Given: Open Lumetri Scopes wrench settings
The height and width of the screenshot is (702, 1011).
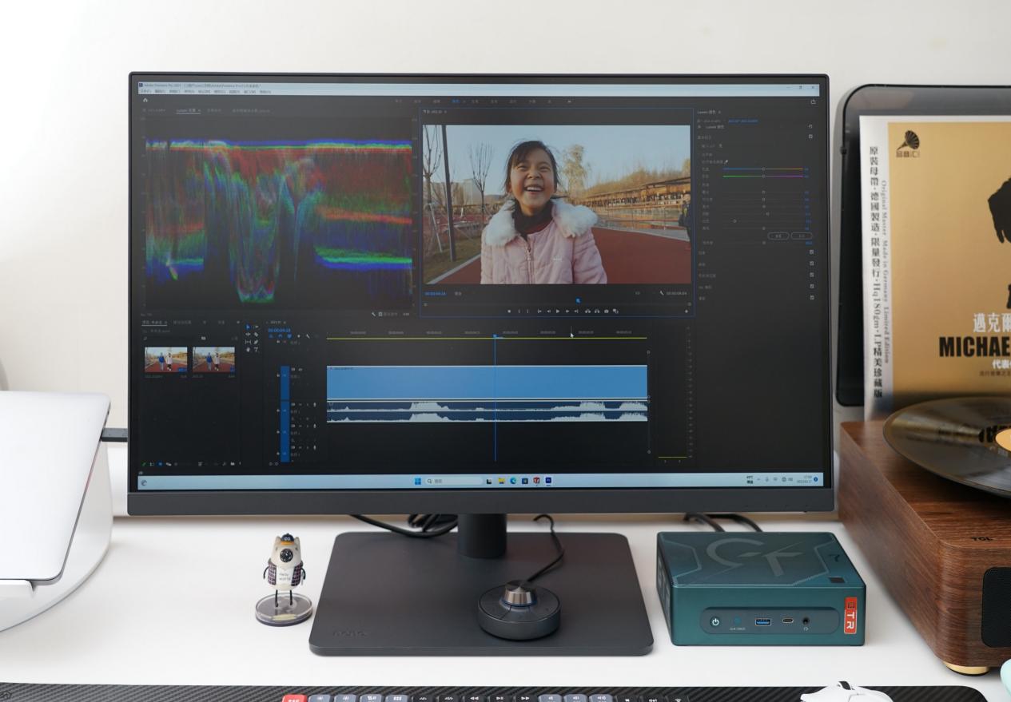Looking at the screenshot, I should 373,314.
